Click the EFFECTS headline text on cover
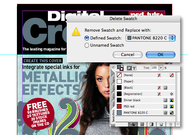Viewport: 188px width, 135px height. click(x=51, y=90)
